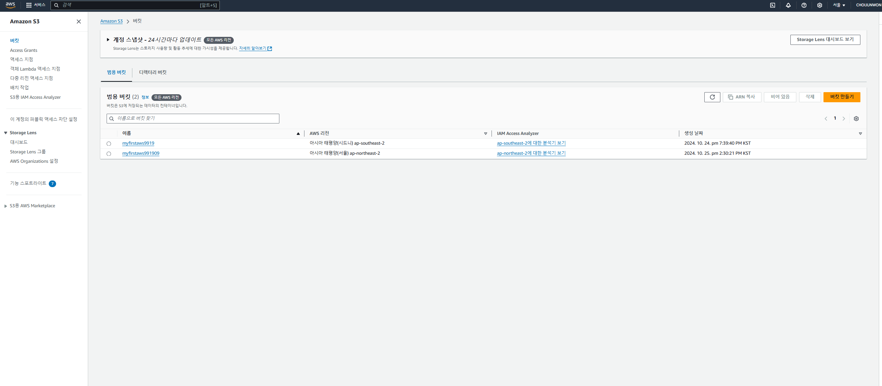Collapse the Storage Lens navigation group
The image size is (882, 386).
[x=6, y=133]
